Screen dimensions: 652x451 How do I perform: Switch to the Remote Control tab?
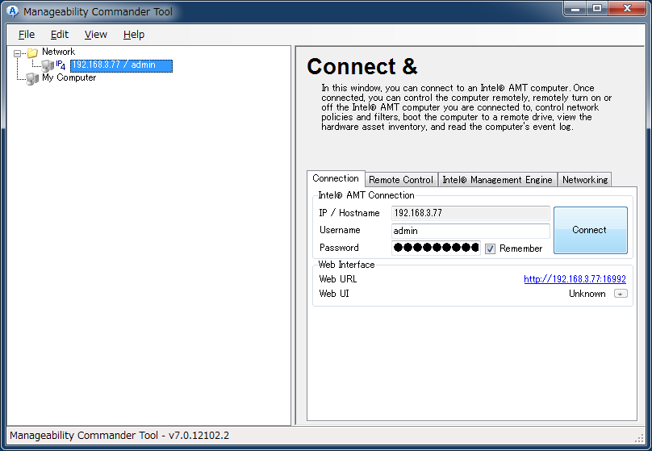401,180
